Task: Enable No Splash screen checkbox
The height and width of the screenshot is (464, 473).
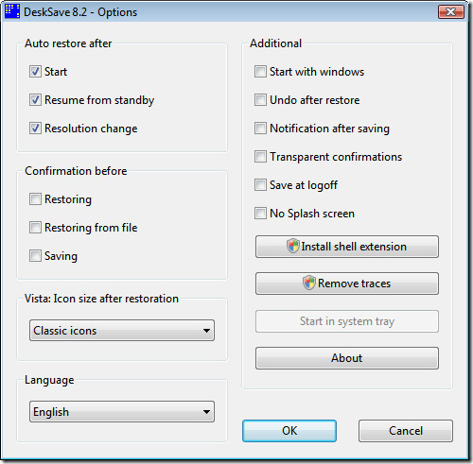Action: [x=260, y=214]
